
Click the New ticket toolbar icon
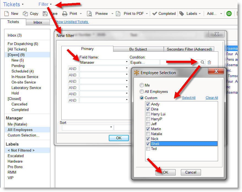(x=7, y=13)
